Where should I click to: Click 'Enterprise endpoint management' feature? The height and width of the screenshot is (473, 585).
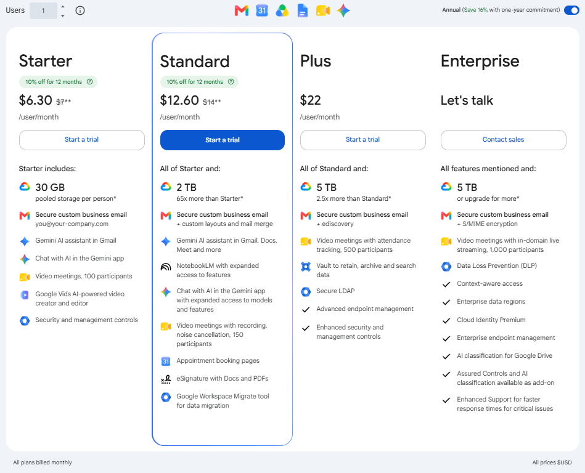[x=506, y=338]
